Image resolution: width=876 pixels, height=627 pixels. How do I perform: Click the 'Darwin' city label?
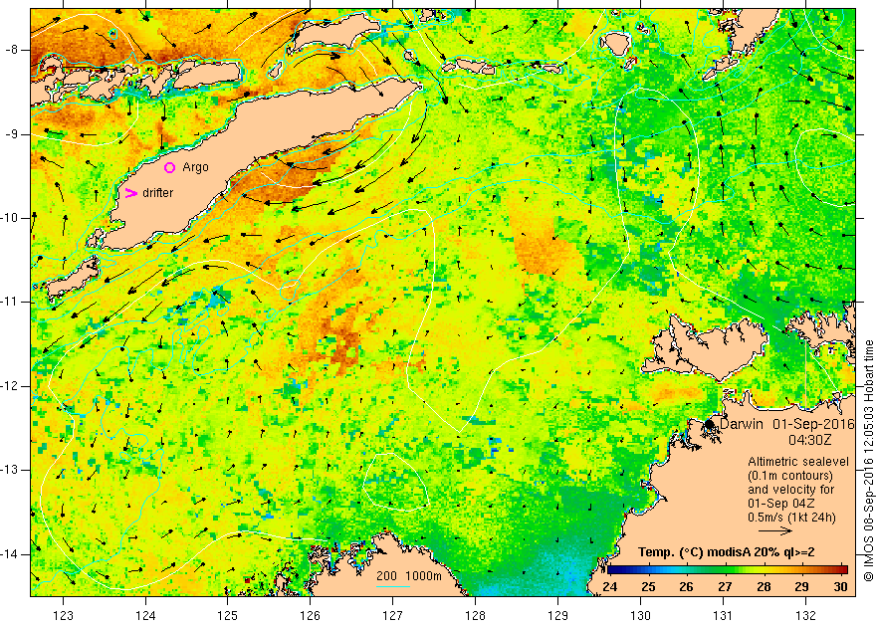[742, 424]
